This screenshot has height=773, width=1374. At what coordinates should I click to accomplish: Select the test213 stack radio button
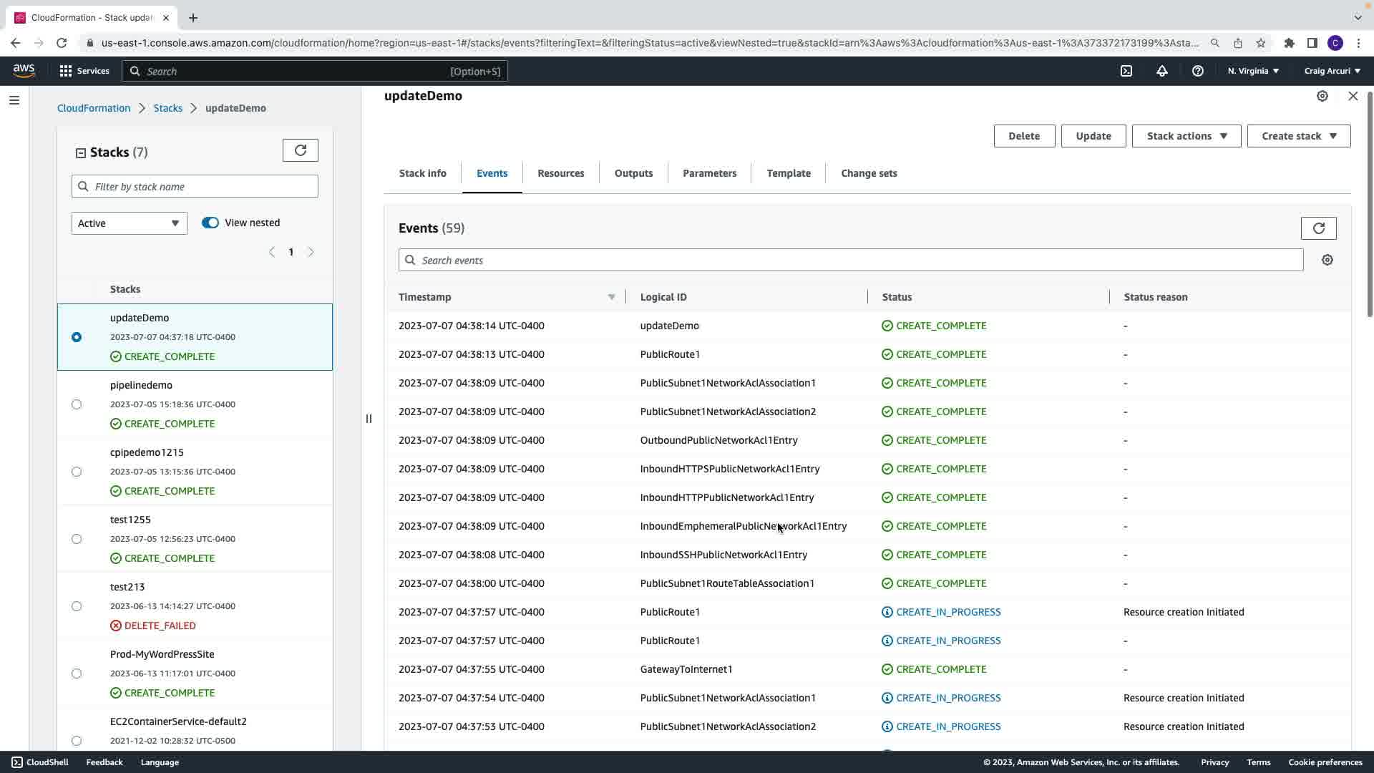tap(77, 606)
